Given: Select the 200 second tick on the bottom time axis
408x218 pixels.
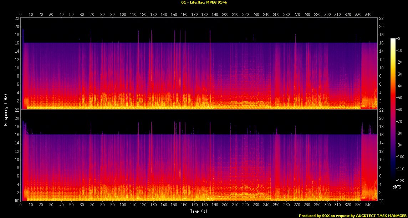Looking at the screenshot, I should (225, 205).
